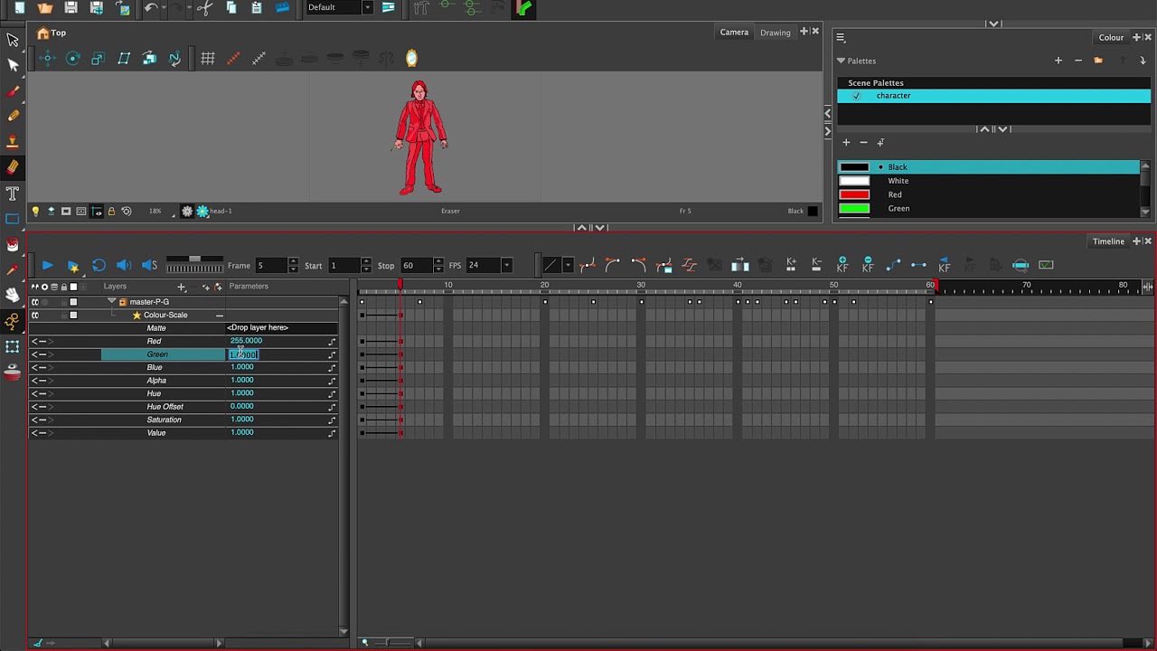The image size is (1157, 651).
Task: Select the Colour view tab
Action: click(x=1111, y=38)
